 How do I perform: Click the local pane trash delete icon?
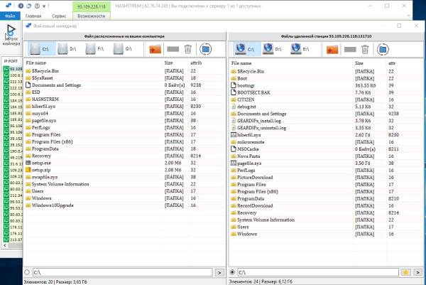point(187,49)
